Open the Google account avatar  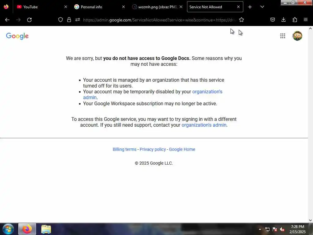pyautogui.click(x=297, y=36)
